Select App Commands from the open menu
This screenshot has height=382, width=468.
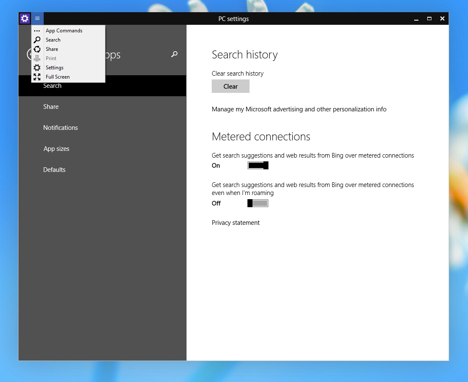tap(64, 30)
